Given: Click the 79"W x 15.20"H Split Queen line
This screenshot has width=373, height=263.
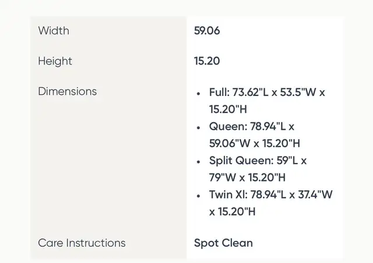Looking at the screenshot, I should (x=247, y=177).
